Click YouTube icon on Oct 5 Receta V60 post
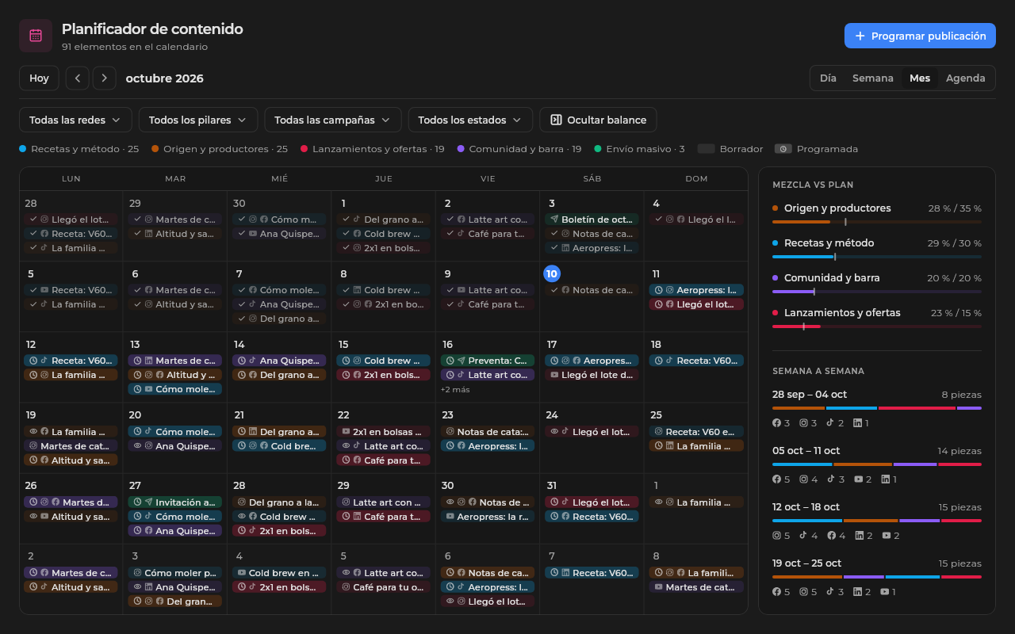 click(x=44, y=290)
